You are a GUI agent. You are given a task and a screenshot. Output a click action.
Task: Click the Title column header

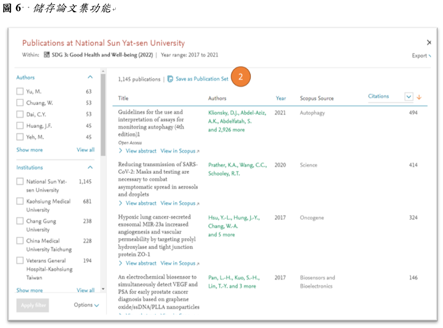[123, 98]
